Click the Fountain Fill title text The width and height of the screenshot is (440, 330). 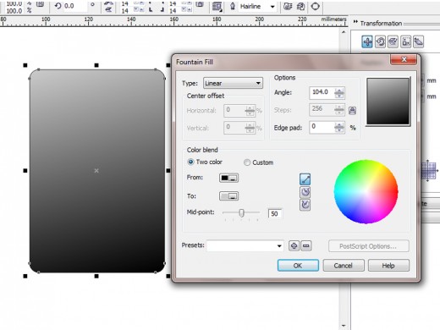[x=195, y=62]
